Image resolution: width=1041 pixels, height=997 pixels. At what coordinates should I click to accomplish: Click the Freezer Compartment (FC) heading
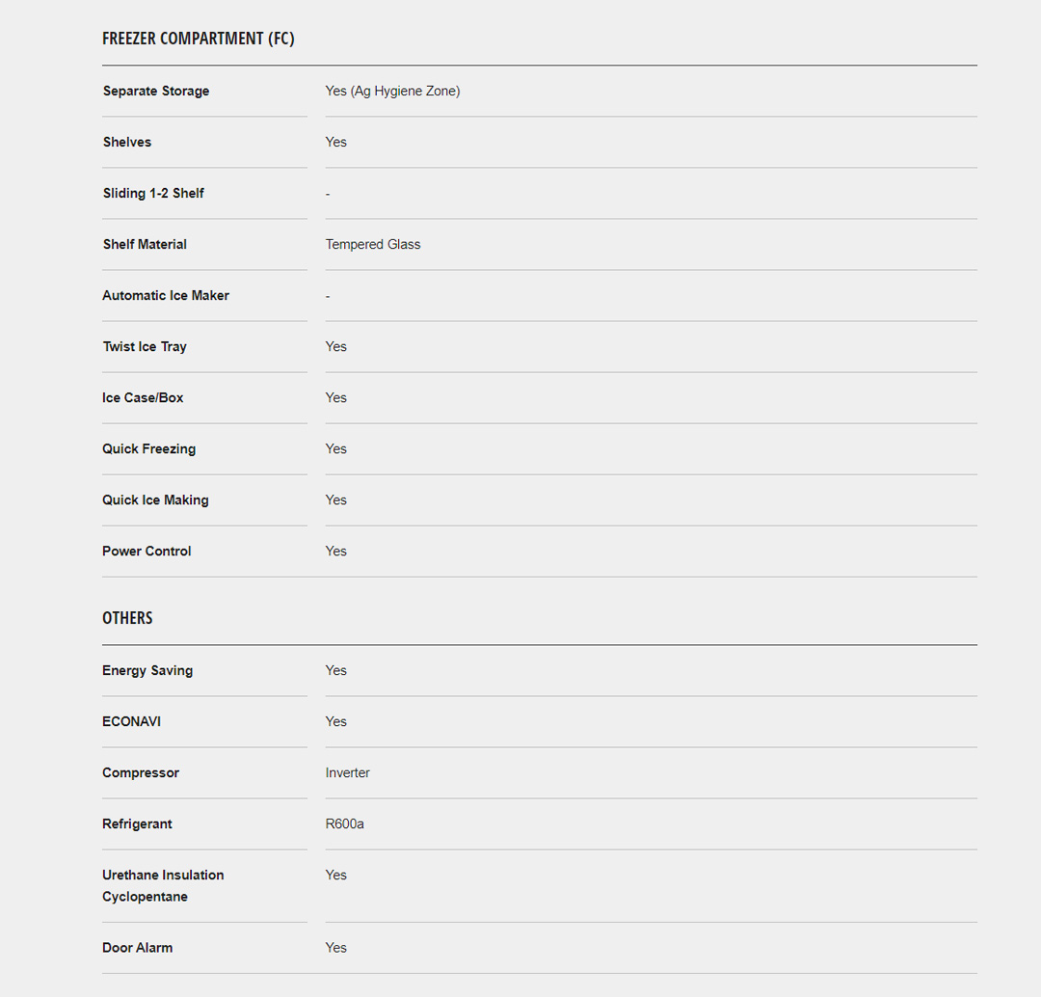point(198,39)
